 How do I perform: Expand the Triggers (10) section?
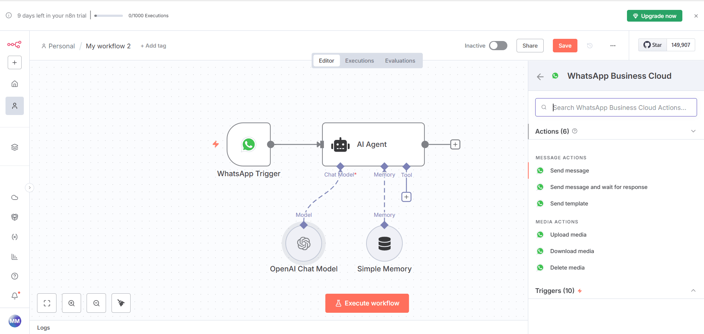(x=693, y=290)
